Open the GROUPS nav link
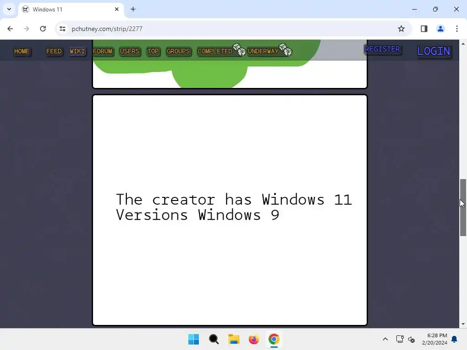This screenshot has width=467, height=350. pos(178,51)
